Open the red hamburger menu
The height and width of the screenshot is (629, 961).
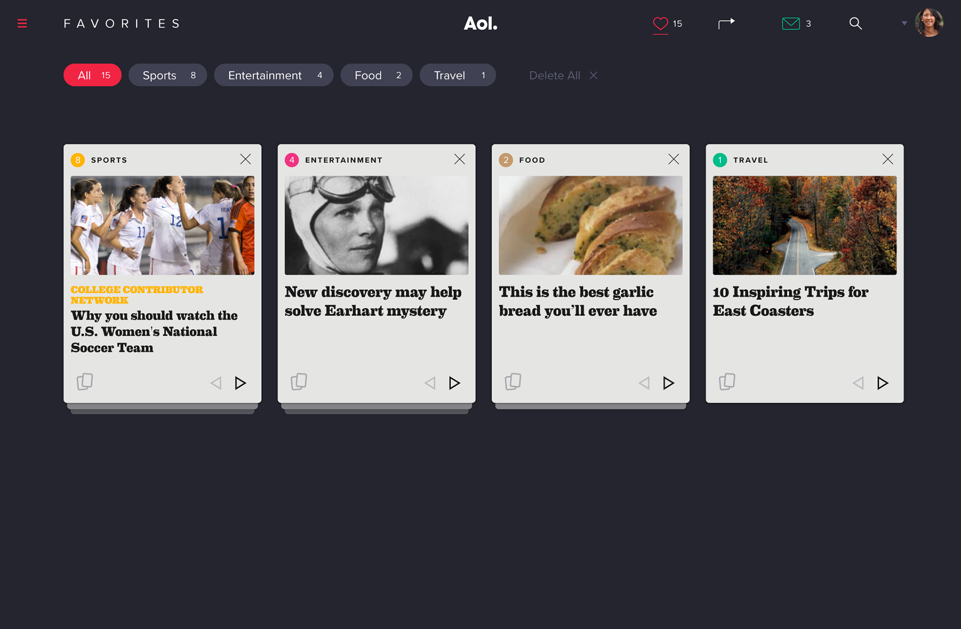point(22,24)
